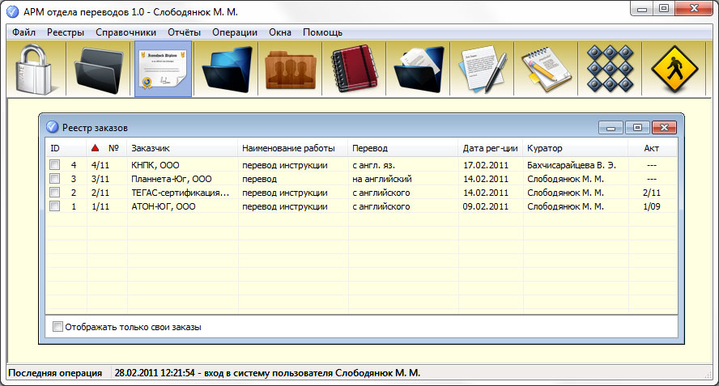Open the brown people folder icon
719x386 pixels.
[x=292, y=69]
